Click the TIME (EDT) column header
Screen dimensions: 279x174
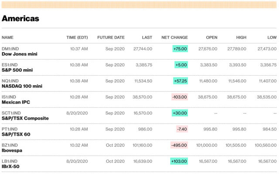(x=77, y=37)
